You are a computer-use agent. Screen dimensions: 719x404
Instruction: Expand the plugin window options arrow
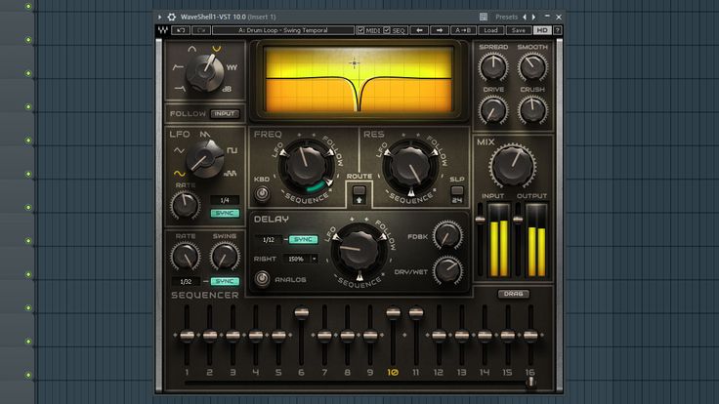click(x=159, y=17)
